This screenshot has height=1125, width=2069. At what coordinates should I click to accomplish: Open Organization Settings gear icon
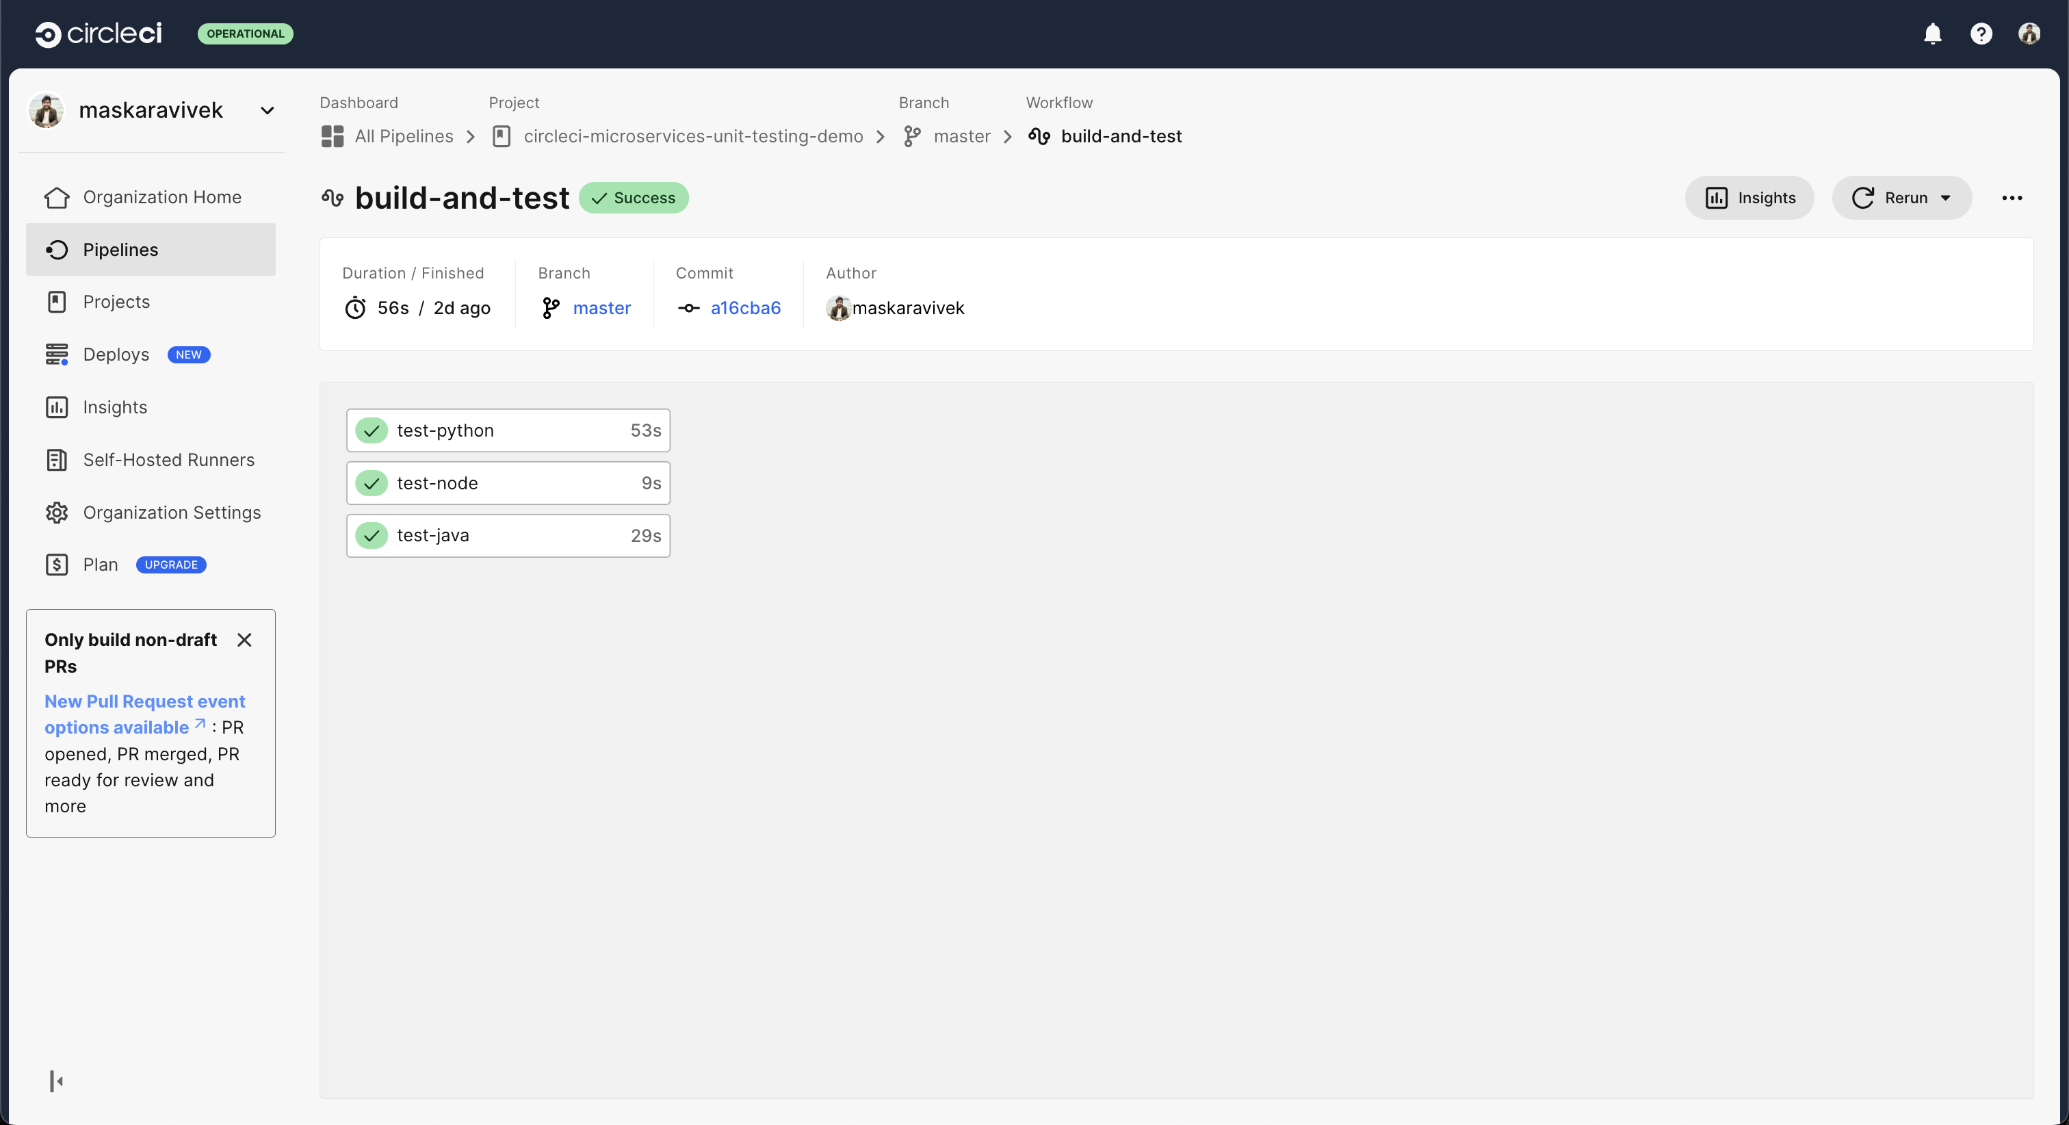click(x=56, y=512)
